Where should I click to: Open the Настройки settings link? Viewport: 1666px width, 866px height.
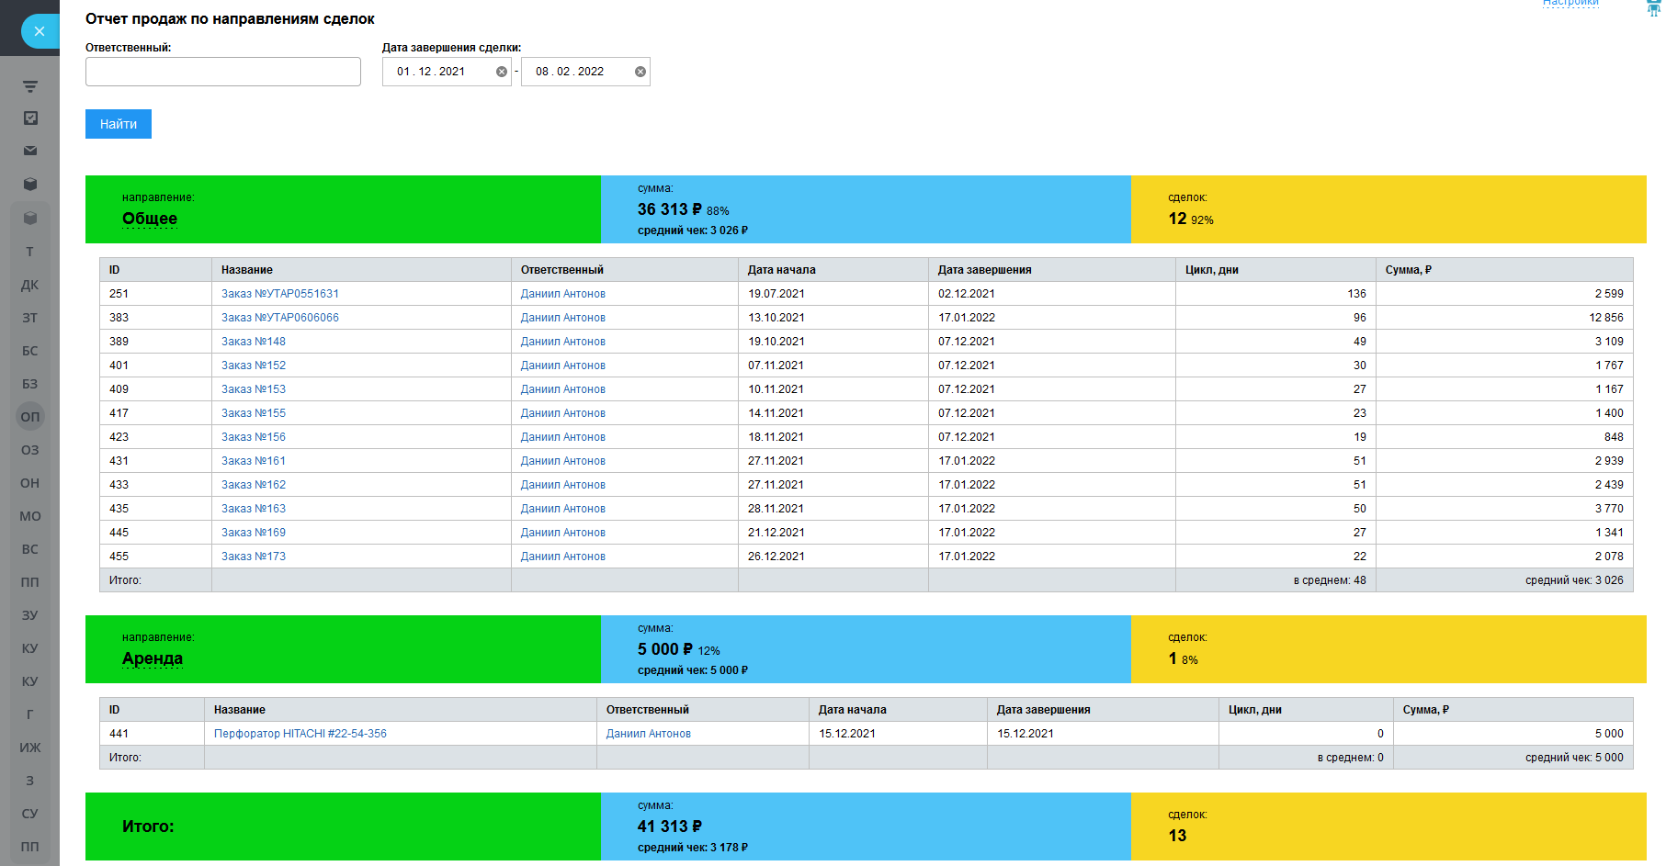[1570, 4]
